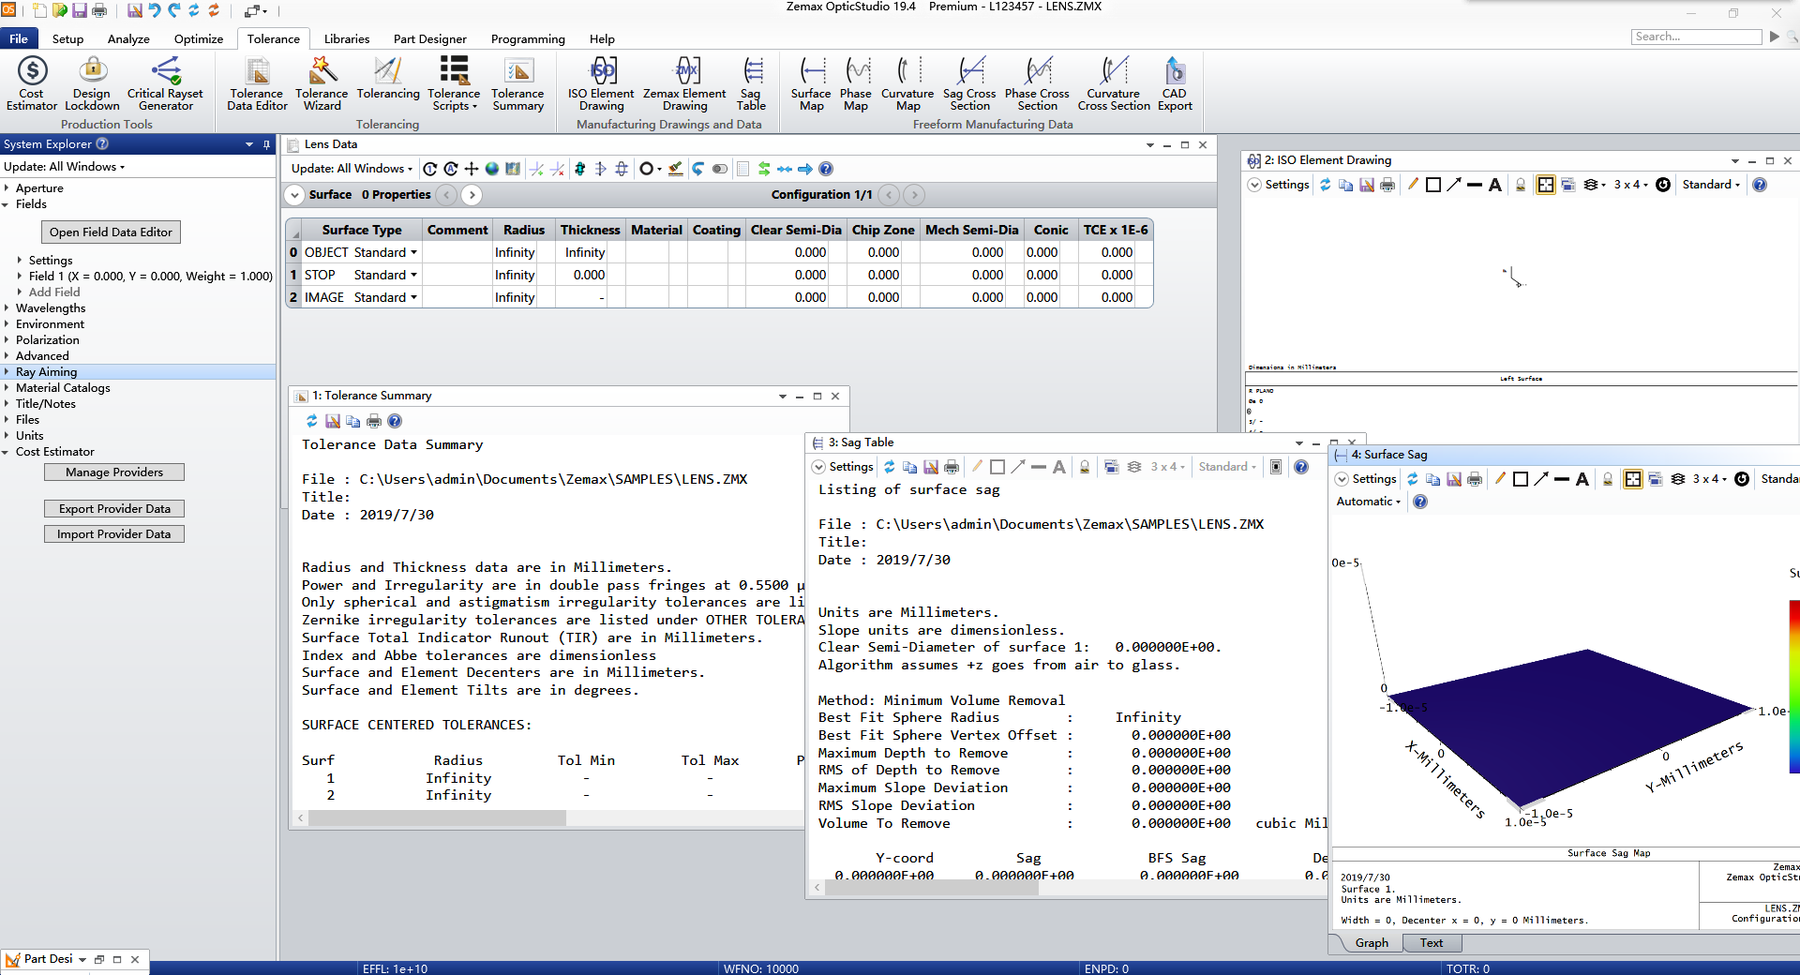Start the Tolerance Wizard
The width and height of the screenshot is (1800, 975).
[322, 83]
